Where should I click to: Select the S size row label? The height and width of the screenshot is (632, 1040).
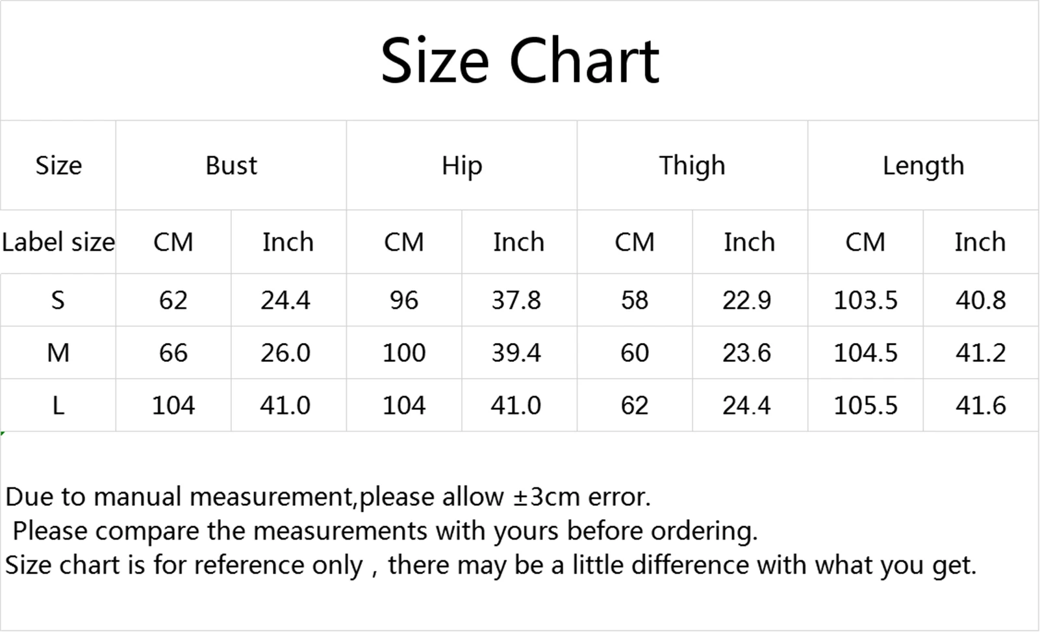[x=58, y=300]
